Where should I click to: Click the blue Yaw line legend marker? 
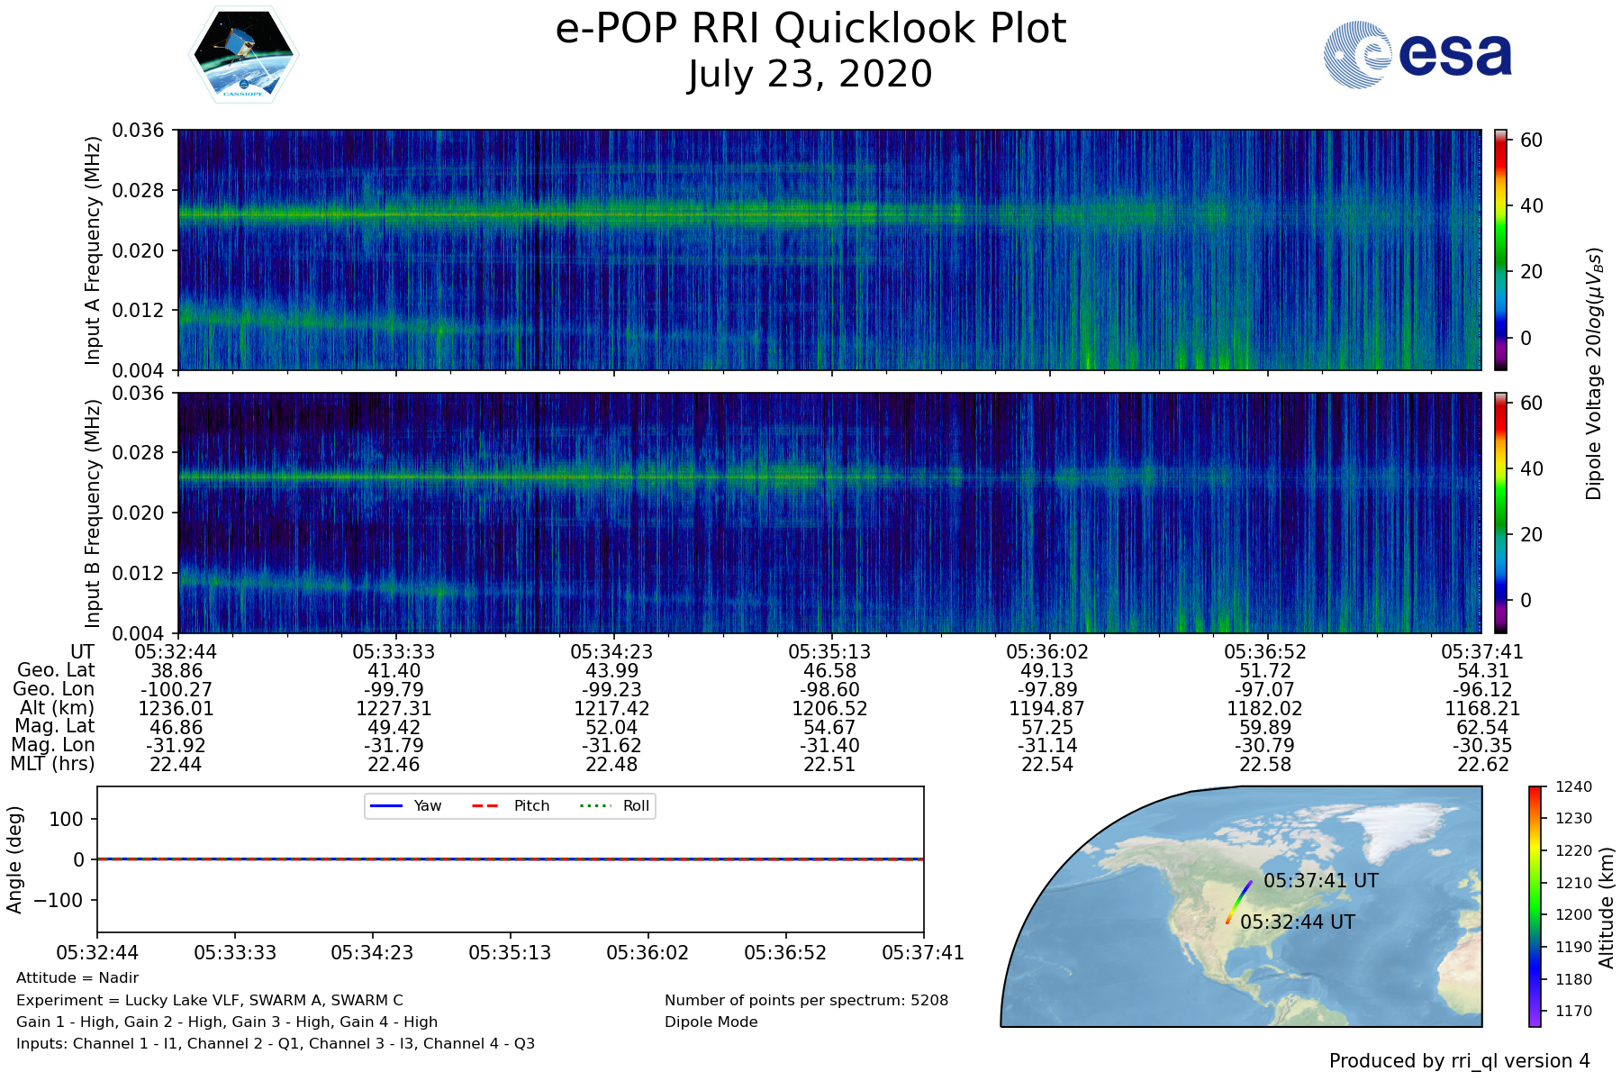point(386,805)
